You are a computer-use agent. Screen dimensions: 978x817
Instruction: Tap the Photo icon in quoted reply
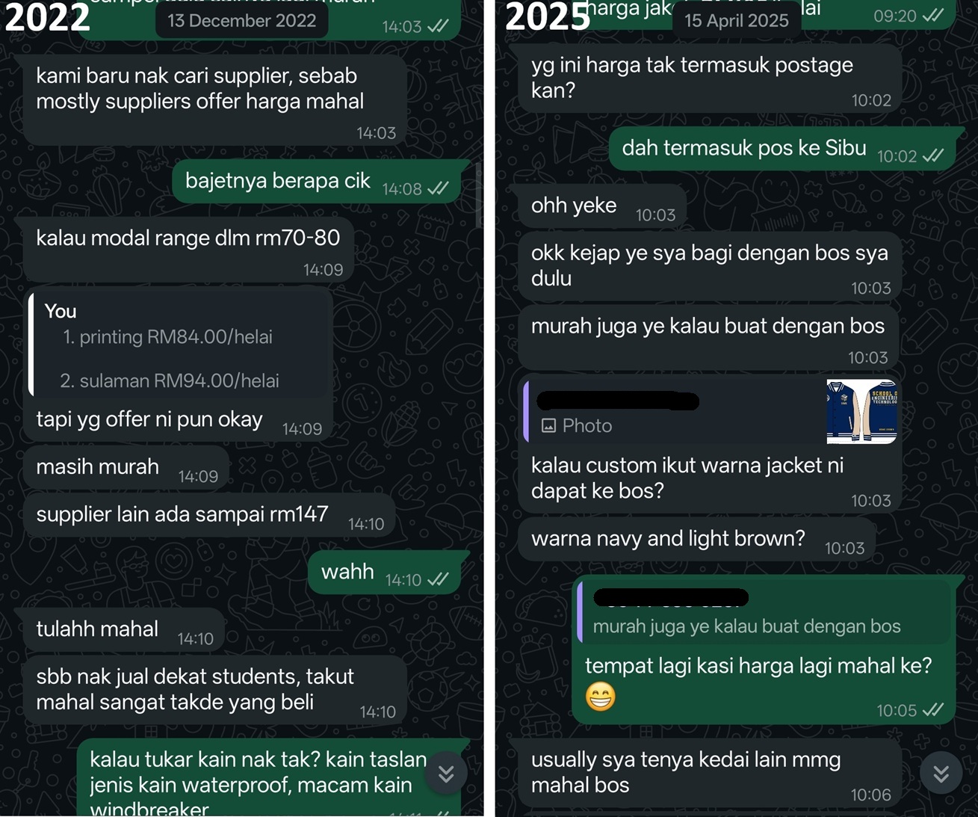[548, 426]
